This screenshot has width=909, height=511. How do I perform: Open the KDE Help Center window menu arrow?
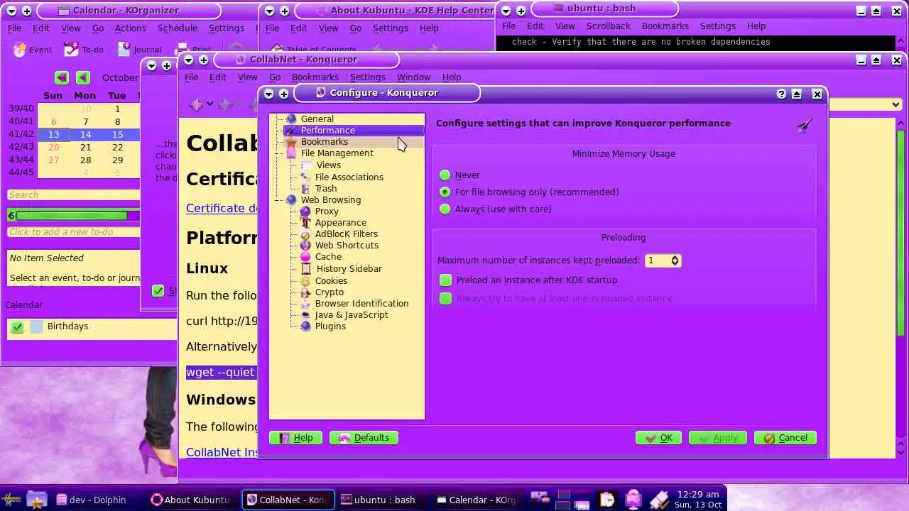(x=269, y=11)
